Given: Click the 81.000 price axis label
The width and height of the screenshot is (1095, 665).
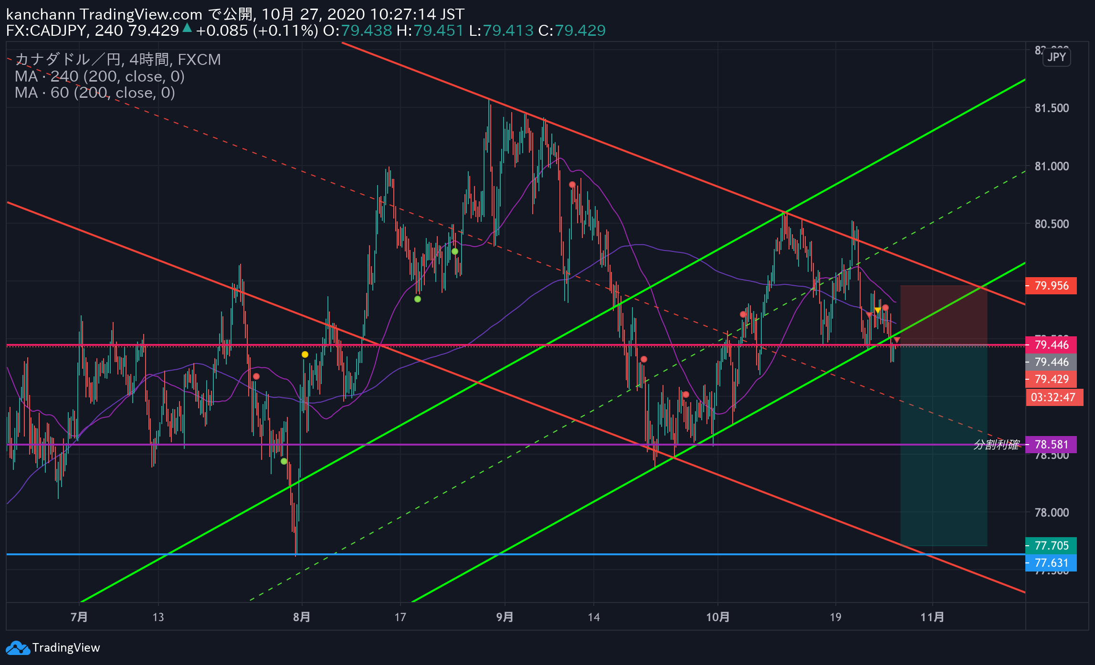Looking at the screenshot, I should (1052, 166).
